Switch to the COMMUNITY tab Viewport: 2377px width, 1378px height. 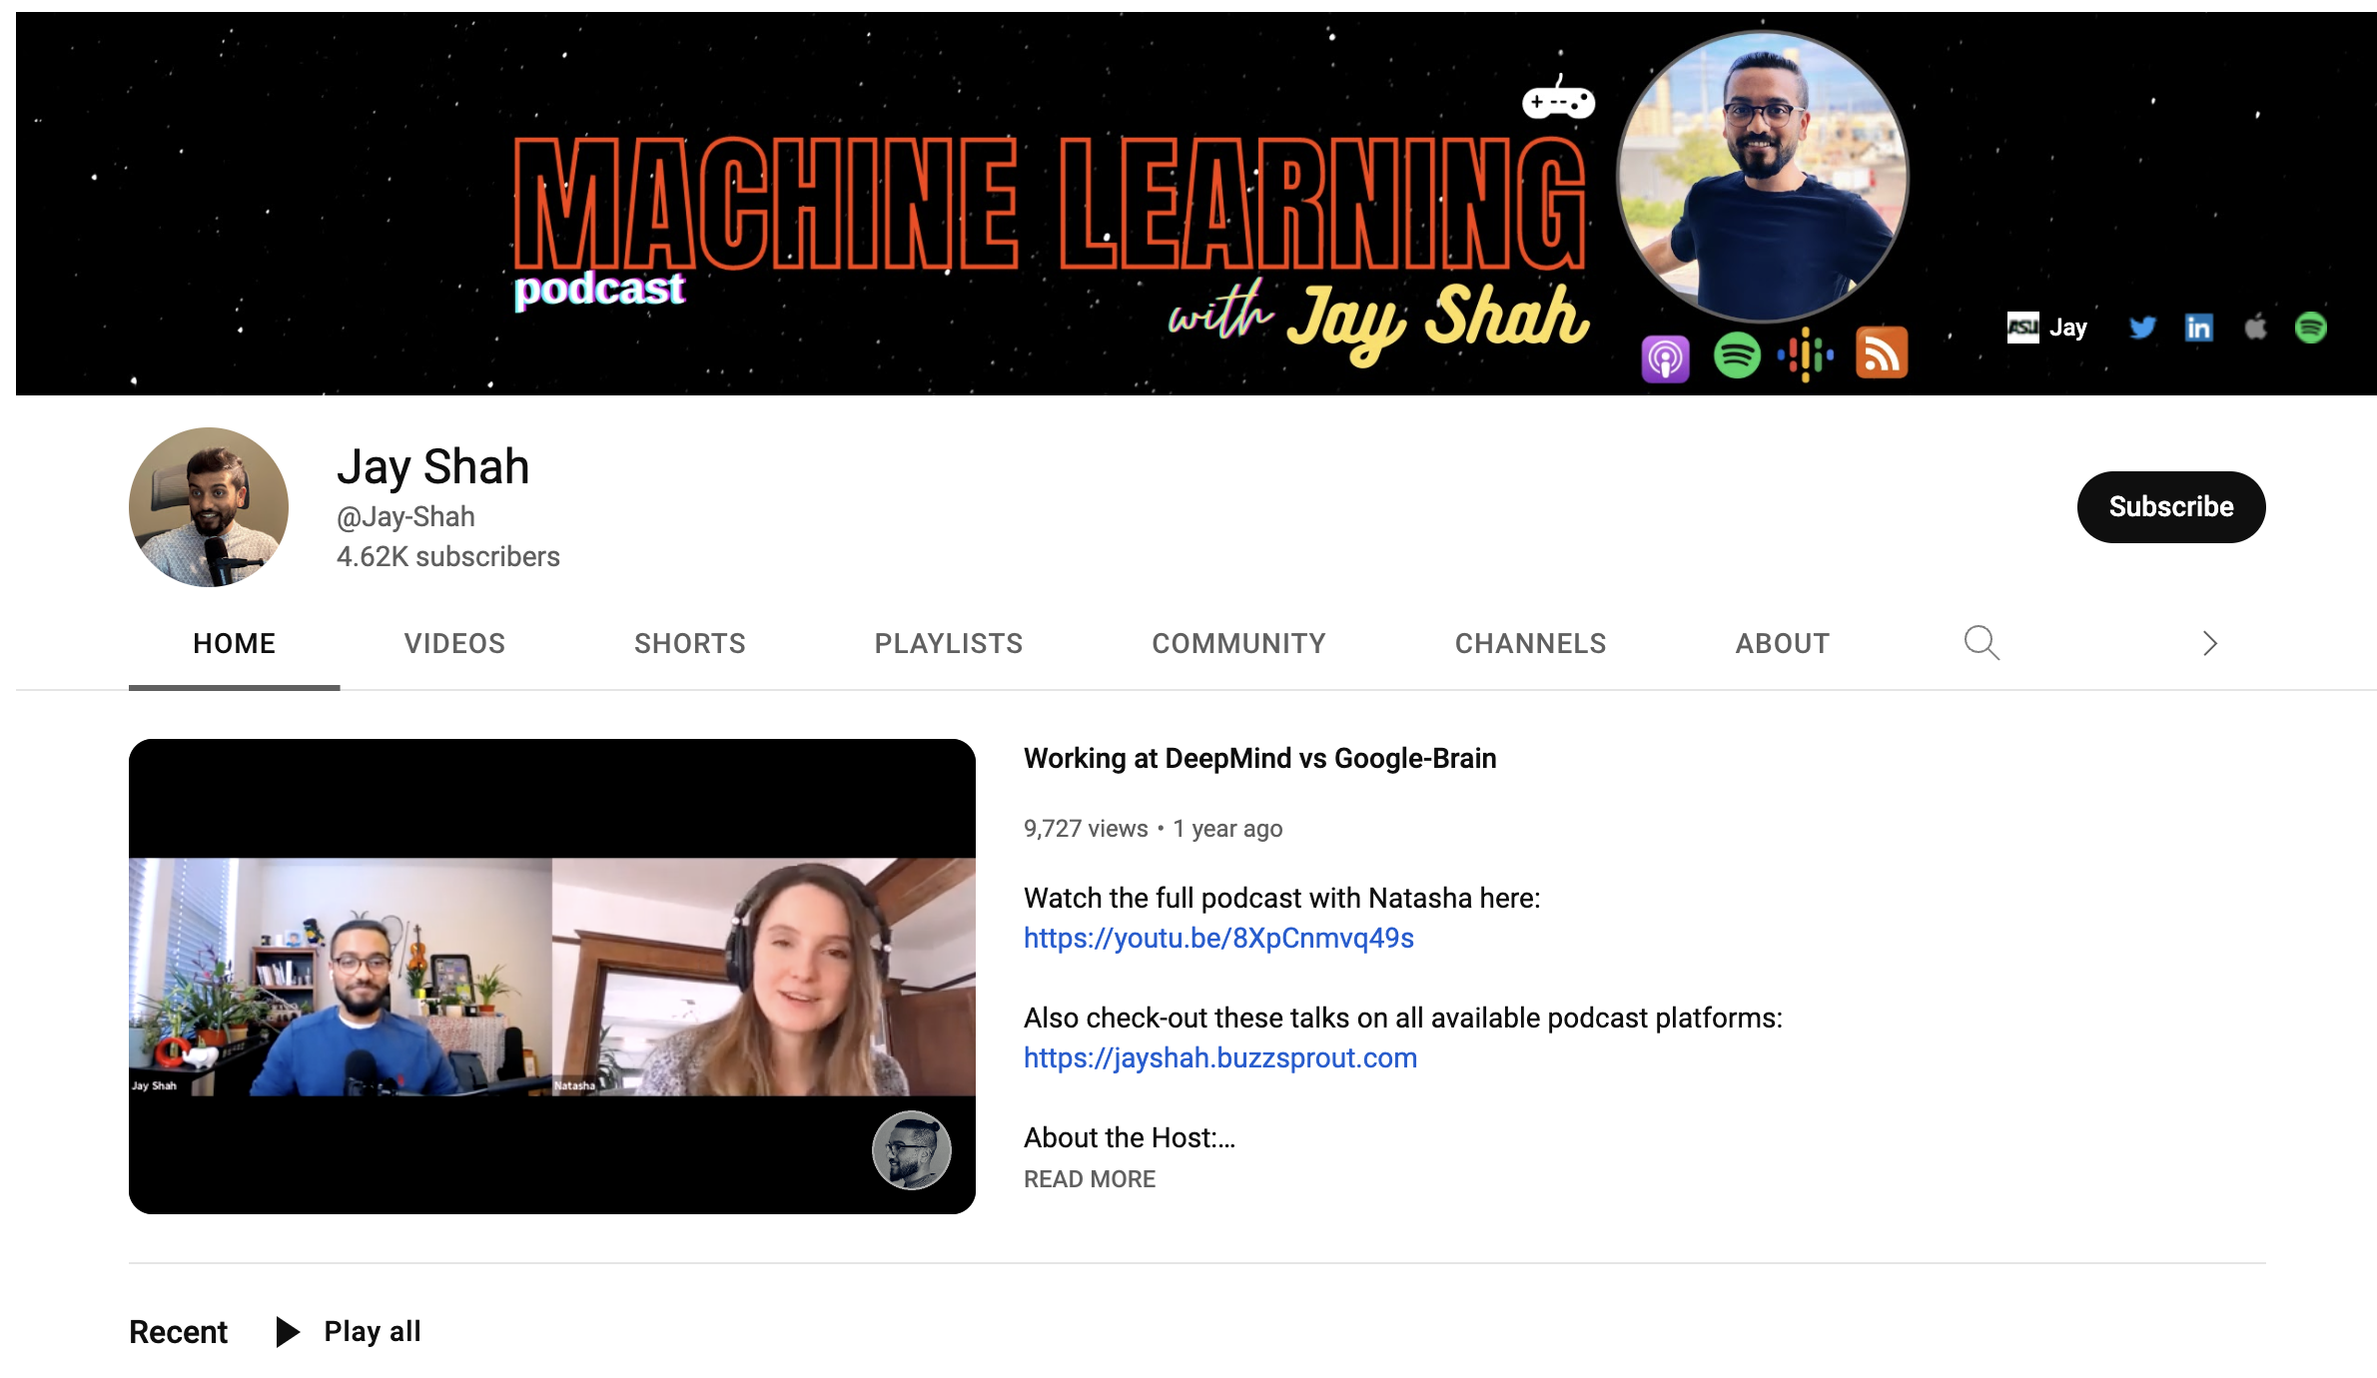[1238, 643]
